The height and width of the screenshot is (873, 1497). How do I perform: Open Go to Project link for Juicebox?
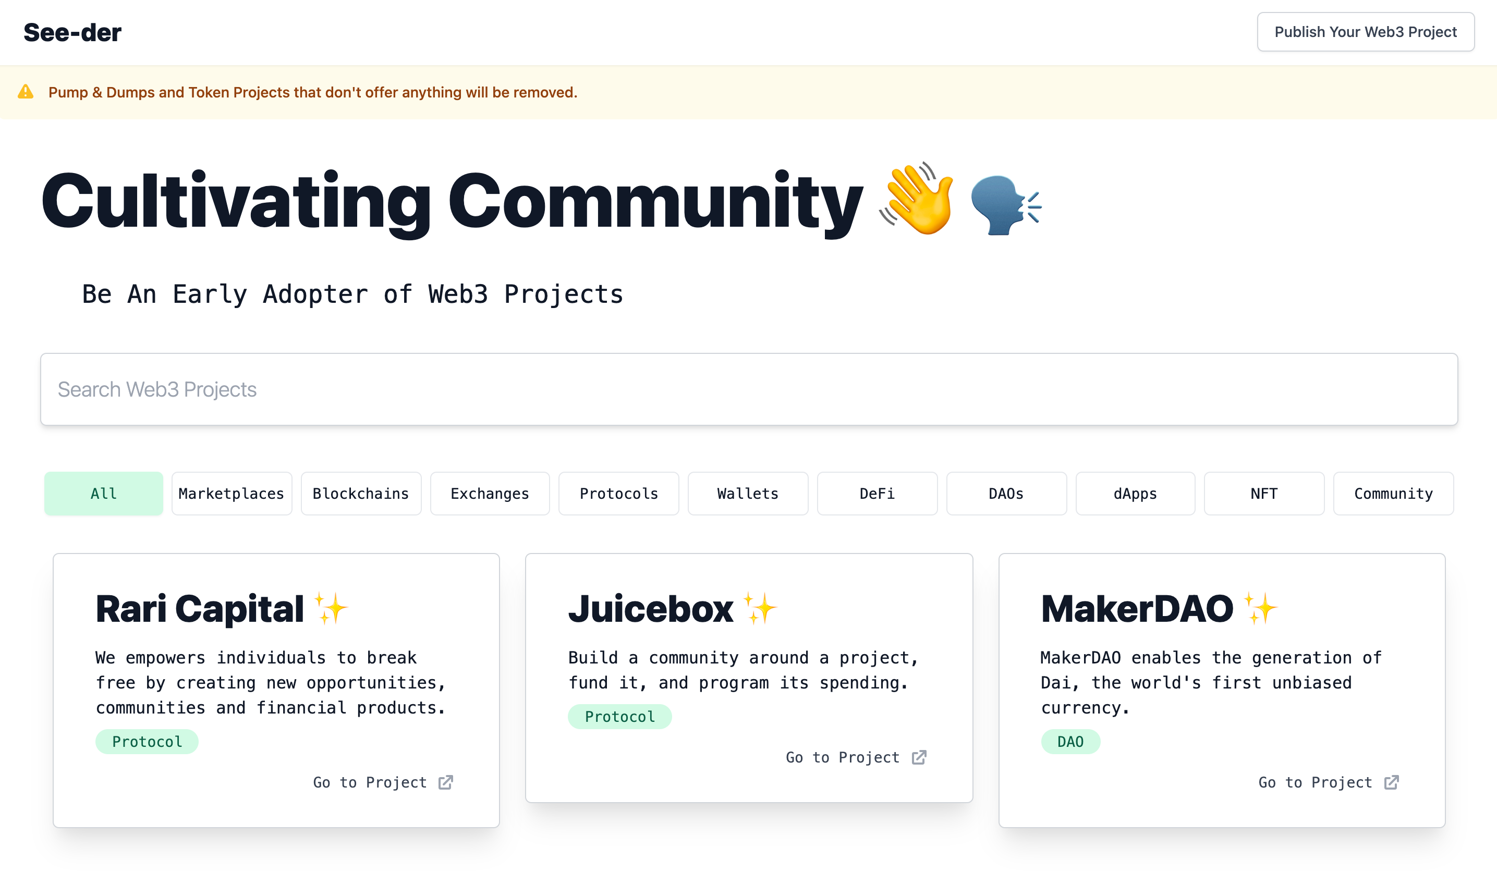[x=843, y=757]
